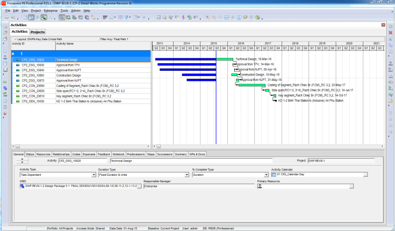395x231 pixels.
Task: Collapse the group band labeled 1
Action: click(13, 54)
